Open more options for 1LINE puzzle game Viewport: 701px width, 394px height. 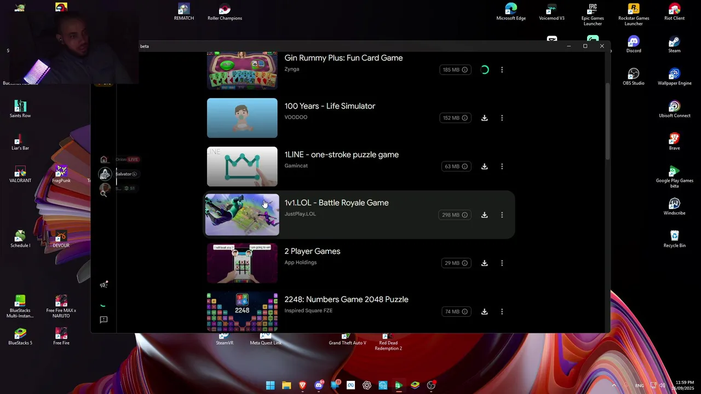point(502,166)
